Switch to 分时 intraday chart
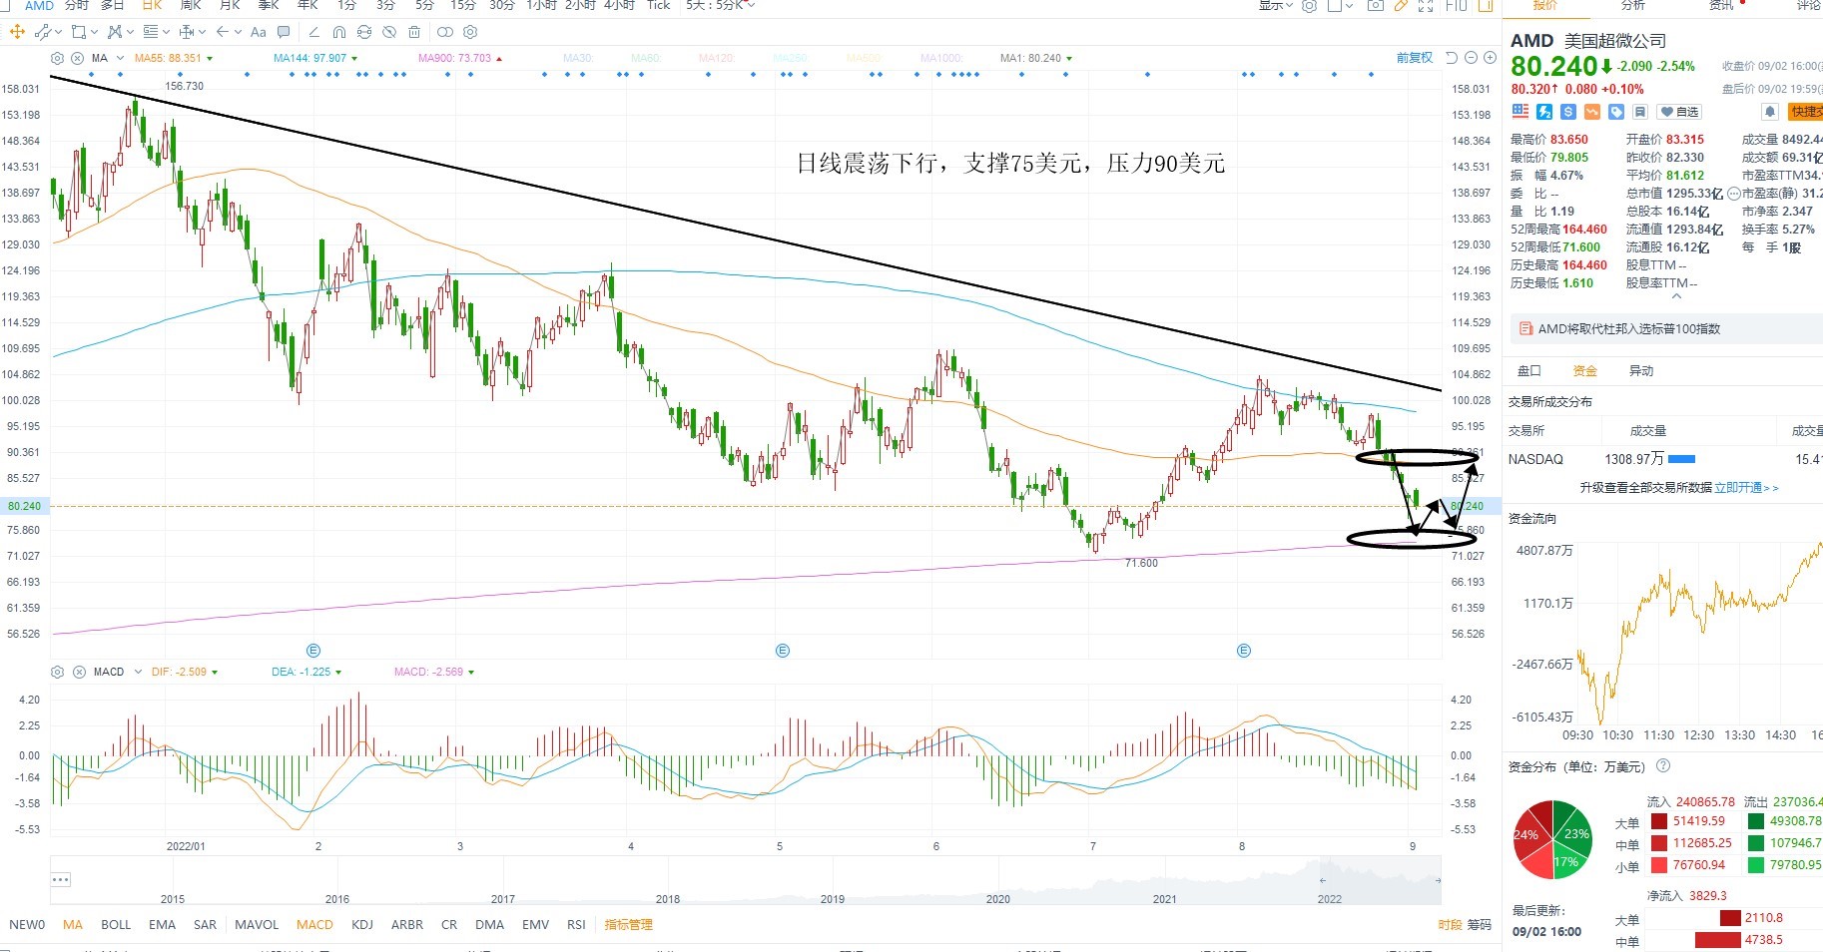Viewport: 1823px width, 952px height. pyautogui.click(x=77, y=5)
